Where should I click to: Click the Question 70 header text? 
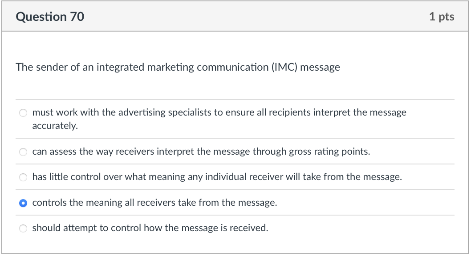pyautogui.click(x=50, y=16)
